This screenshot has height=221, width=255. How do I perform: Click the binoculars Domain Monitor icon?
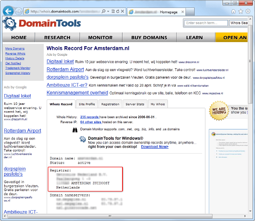[x=75, y=130]
